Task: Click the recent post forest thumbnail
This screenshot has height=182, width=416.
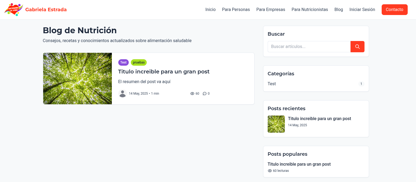Action: [276, 124]
